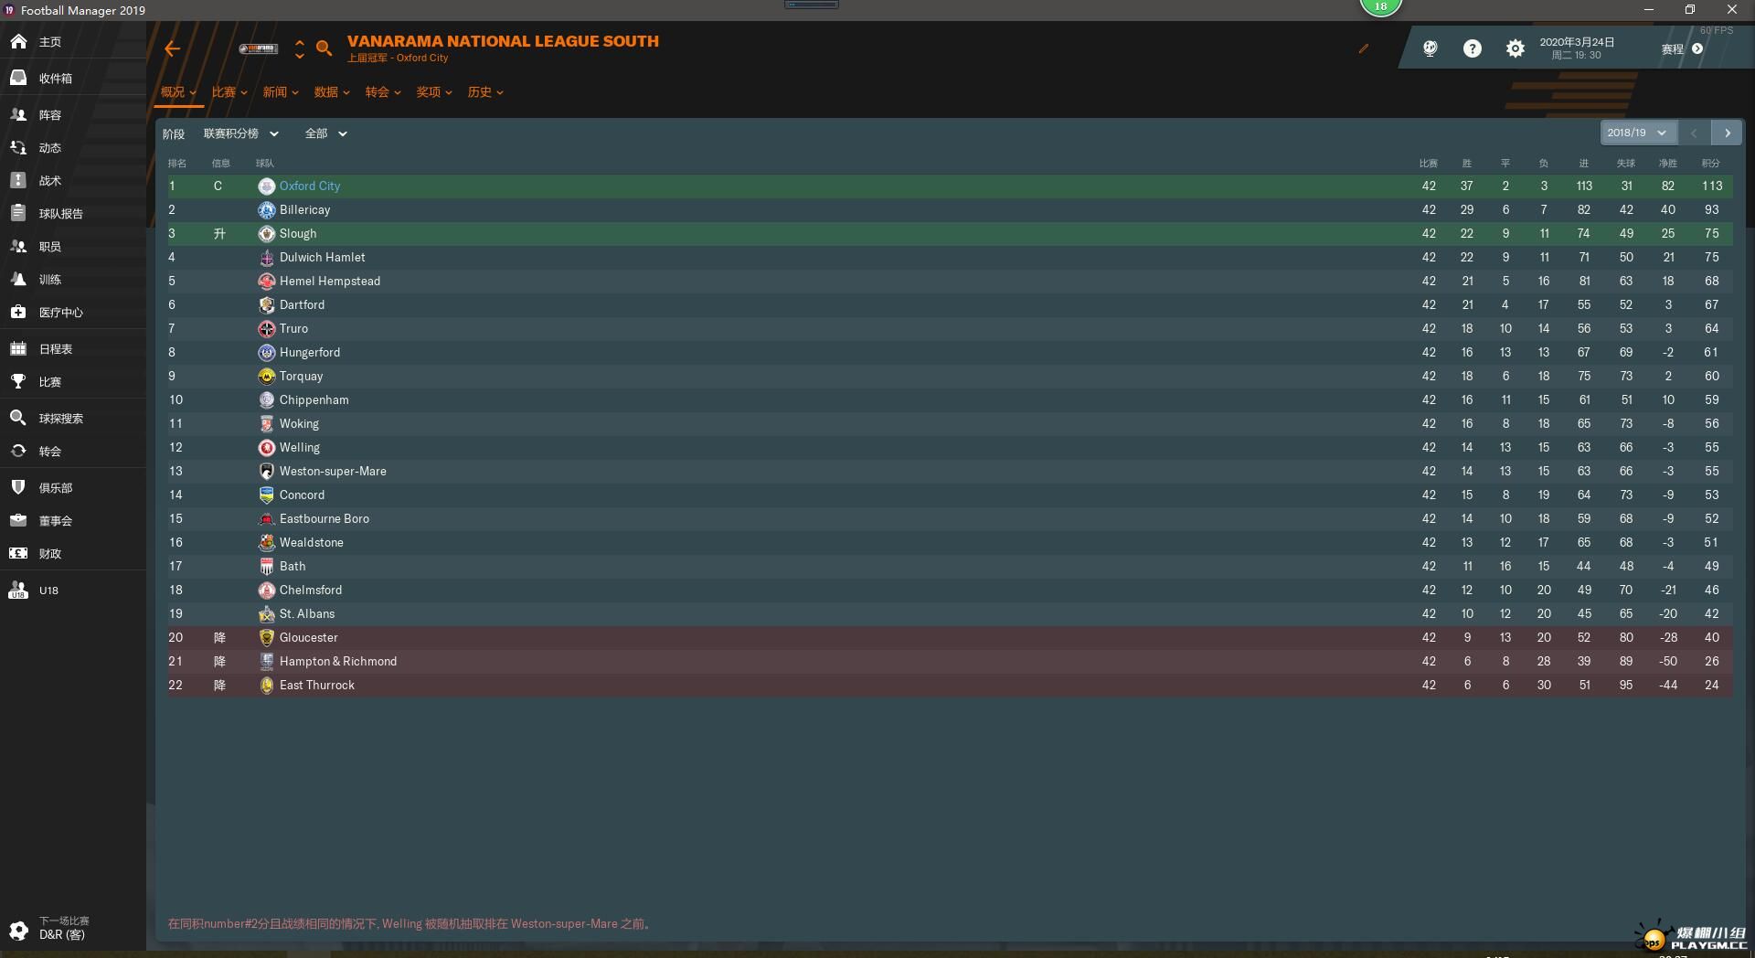Open the 俱乐部 club shield icon

click(x=18, y=488)
